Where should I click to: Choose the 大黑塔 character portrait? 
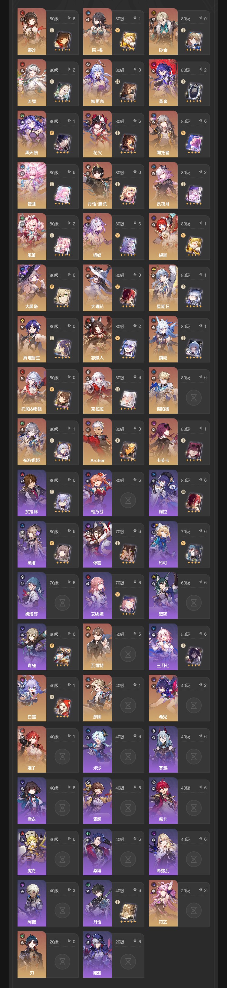32,288
